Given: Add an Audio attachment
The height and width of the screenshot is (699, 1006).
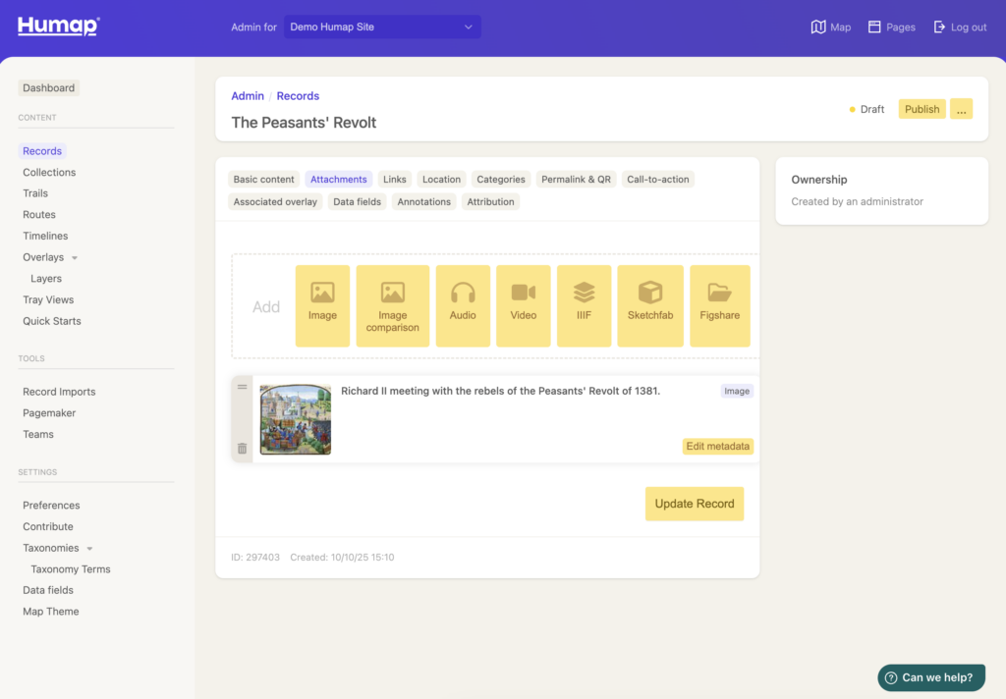Looking at the screenshot, I should click(x=463, y=305).
